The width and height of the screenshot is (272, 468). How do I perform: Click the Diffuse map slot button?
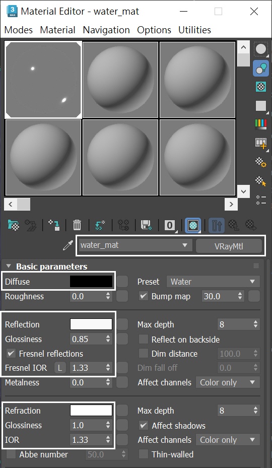pos(122,282)
